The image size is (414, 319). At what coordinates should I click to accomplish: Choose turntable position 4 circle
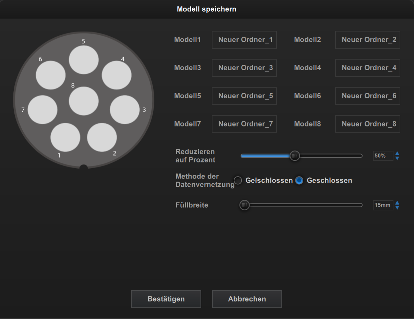tap(117, 75)
